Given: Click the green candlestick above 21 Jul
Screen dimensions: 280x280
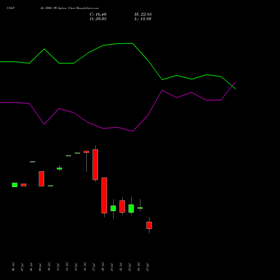Looking at the screenshot, I should point(113,208).
